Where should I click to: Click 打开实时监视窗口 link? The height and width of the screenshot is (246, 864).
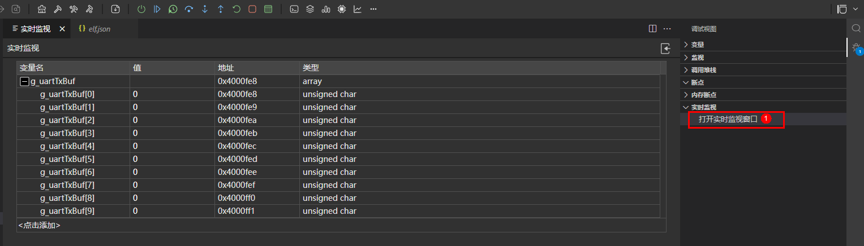point(728,119)
